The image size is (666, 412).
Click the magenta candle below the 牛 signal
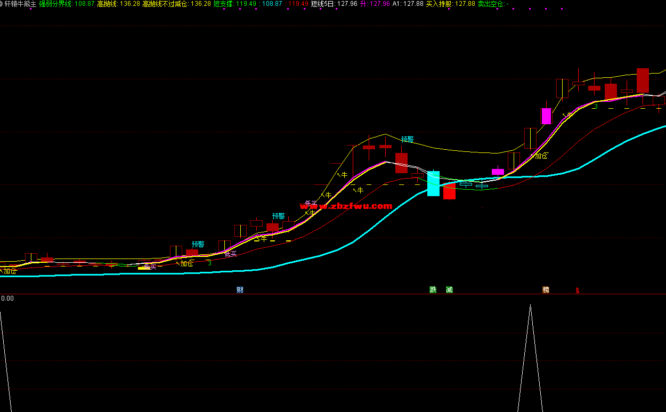[x=546, y=116]
